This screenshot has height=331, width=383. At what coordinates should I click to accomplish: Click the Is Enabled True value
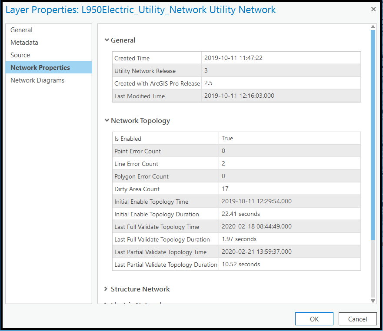(226, 138)
